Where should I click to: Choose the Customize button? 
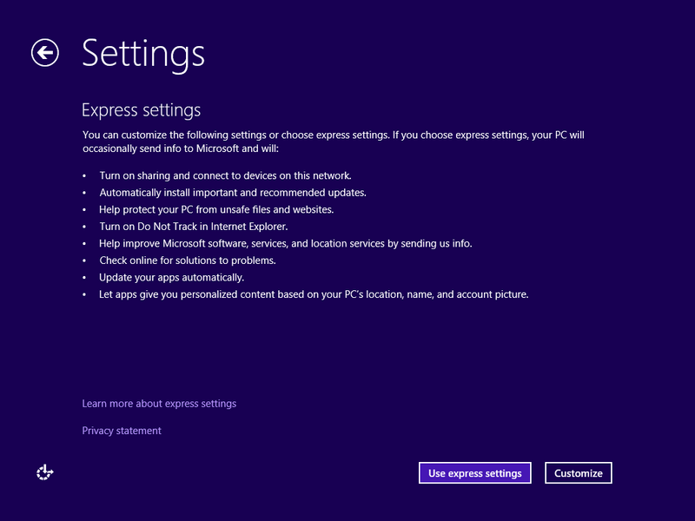578,472
